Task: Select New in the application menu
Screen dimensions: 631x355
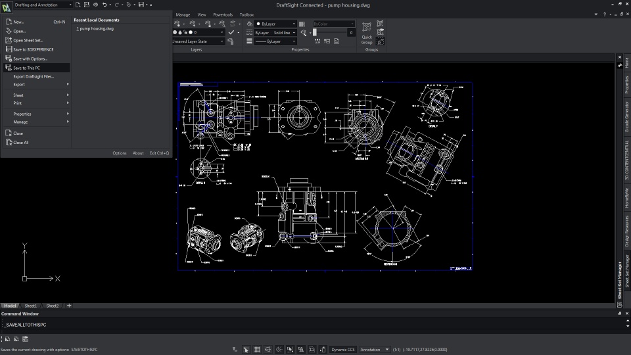Action: tap(37, 22)
